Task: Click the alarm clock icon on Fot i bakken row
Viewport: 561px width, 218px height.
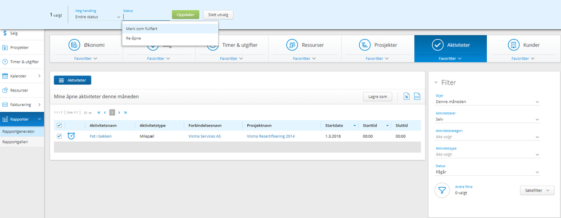Action: [x=71, y=136]
